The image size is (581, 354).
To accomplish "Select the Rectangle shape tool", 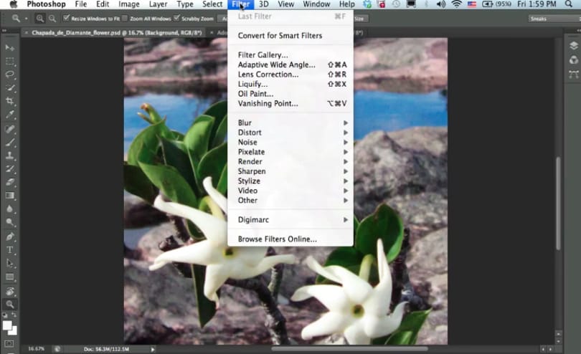I will pyautogui.click(x=9, y=277).
